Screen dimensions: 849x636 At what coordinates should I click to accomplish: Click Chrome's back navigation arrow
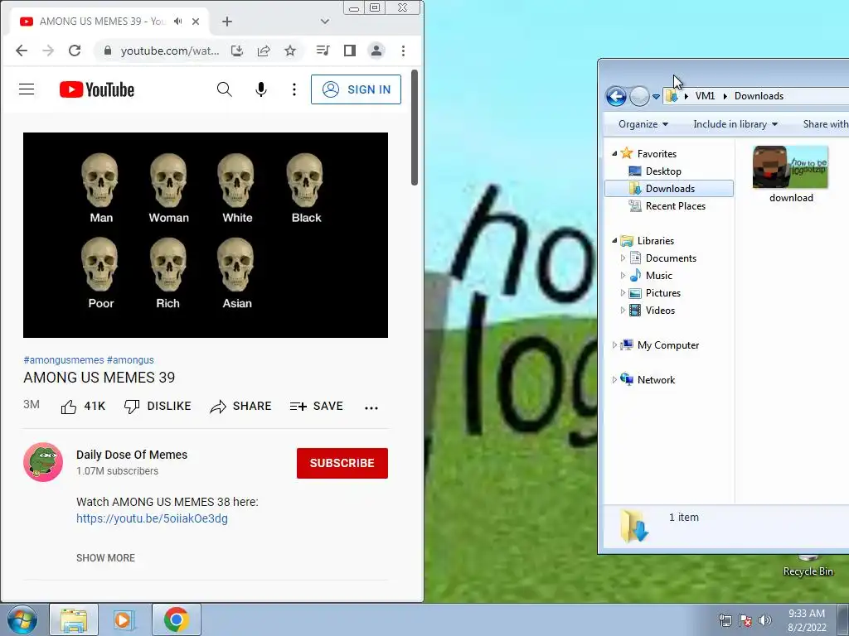[x=21, y=51]
